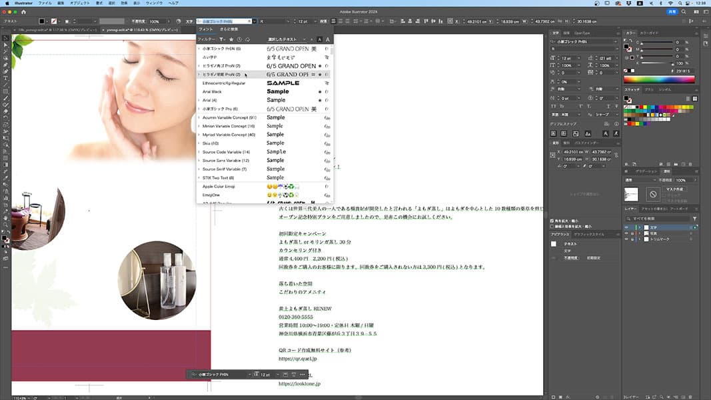
Task: Click the layer search filter funnel icon
Action: [x=695, y=219]
